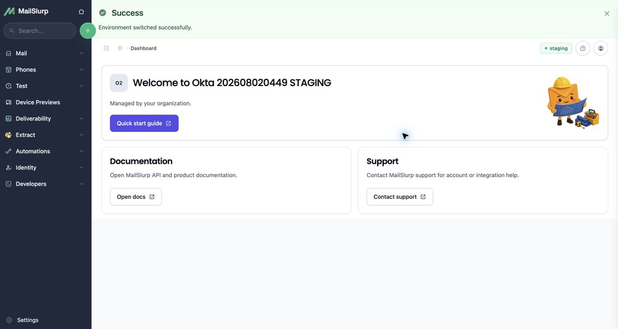The image size is (618, 329).
Task: Expand the Automations menu chevron
Action: 81,151
